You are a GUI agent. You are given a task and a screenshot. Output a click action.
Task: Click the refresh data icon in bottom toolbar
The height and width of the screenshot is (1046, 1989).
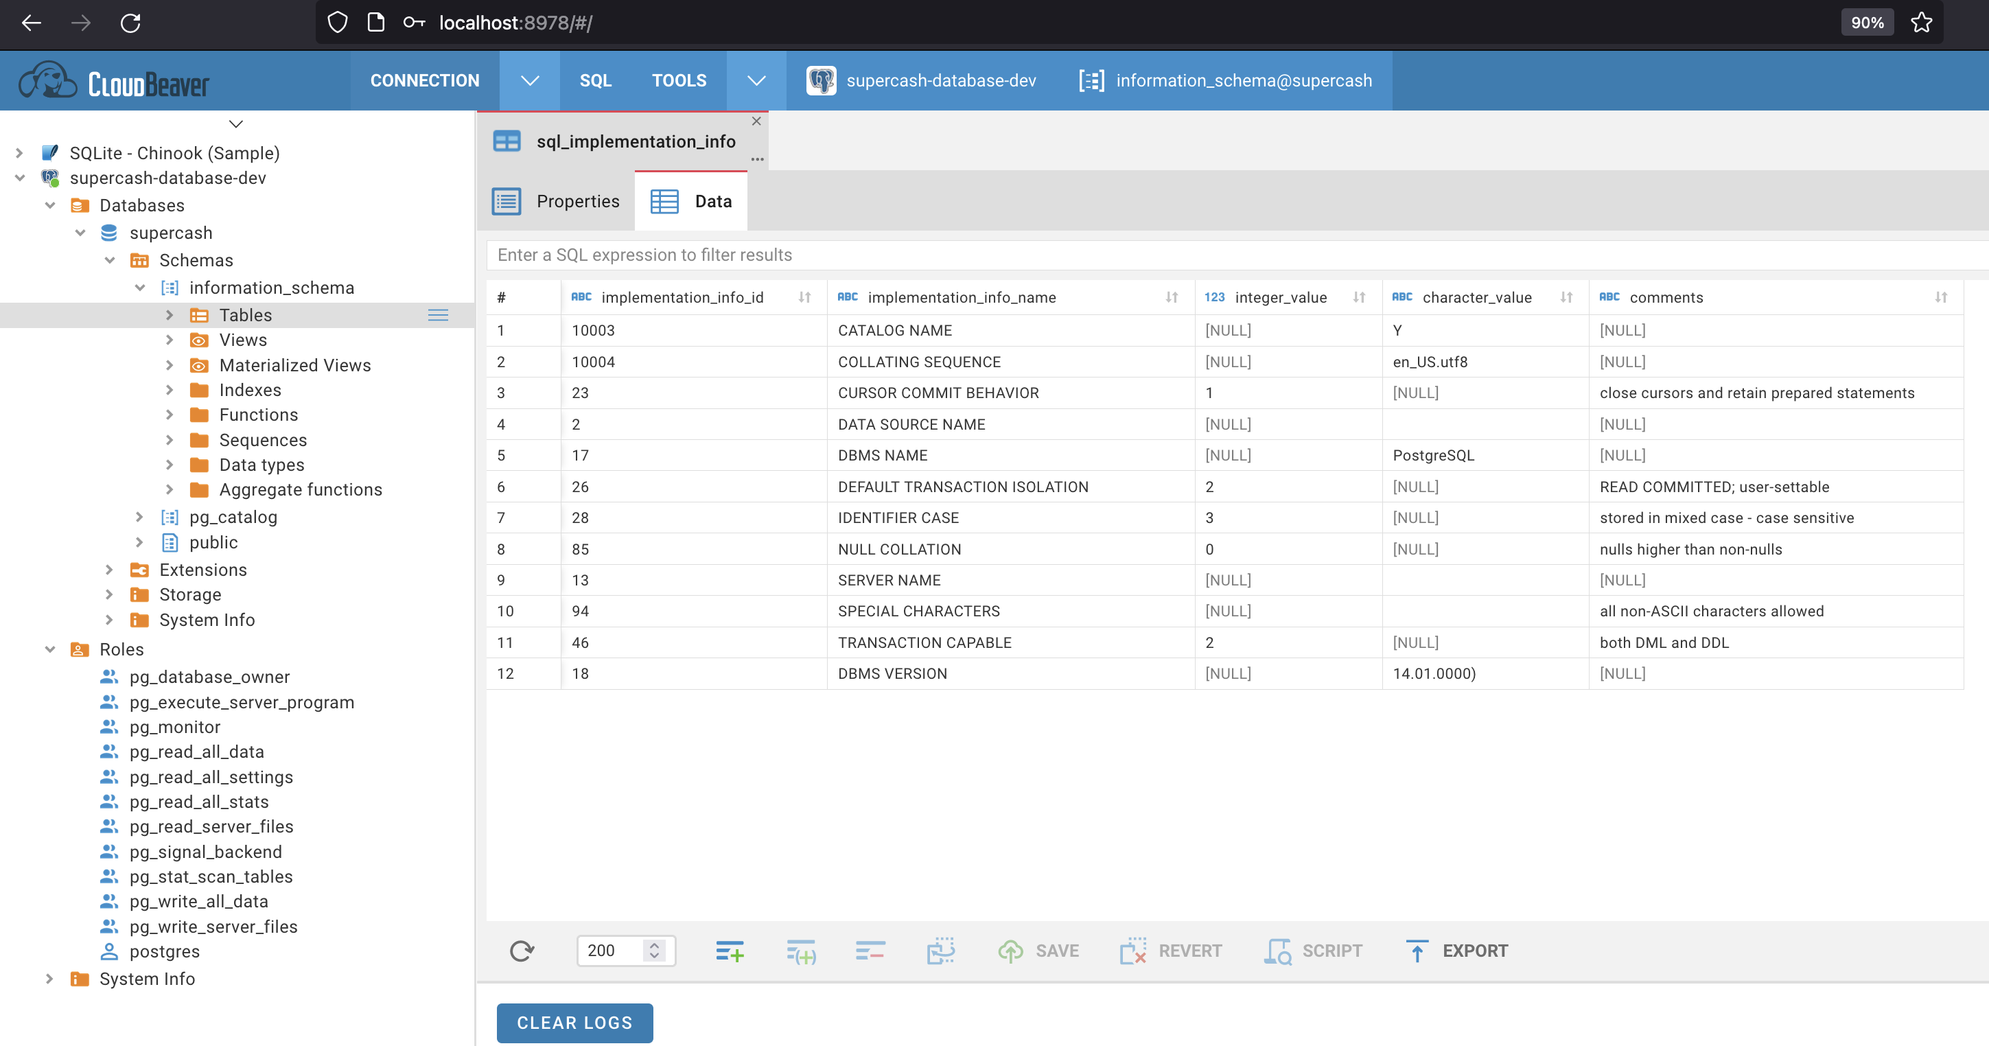(x=522, y=951)
